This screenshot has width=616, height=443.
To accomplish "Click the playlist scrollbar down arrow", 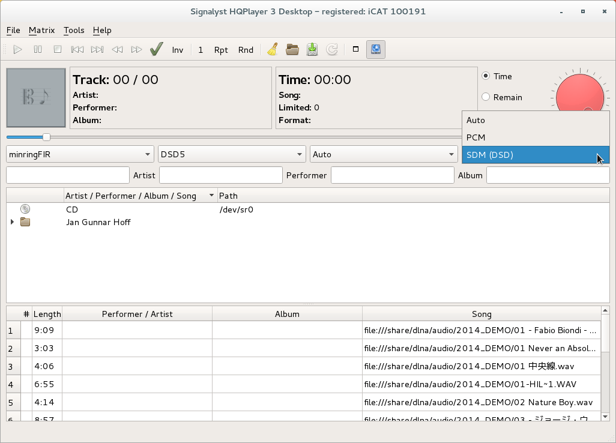I will (x=605, y=417).
